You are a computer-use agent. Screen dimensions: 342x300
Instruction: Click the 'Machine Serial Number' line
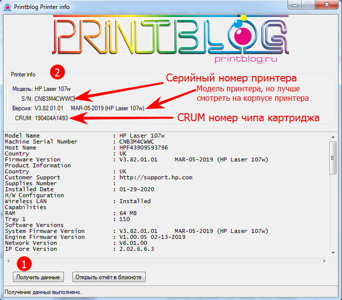(79, 142)
